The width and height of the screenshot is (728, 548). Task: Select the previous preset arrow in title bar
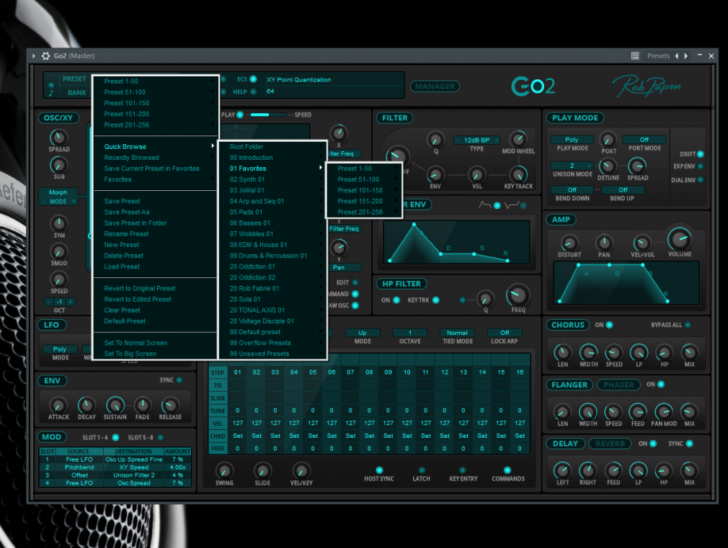(x=677, y=55)
